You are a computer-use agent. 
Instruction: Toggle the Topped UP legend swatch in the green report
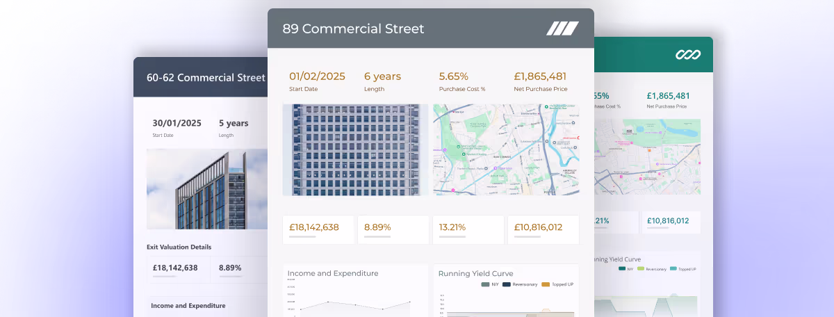point(674,268)
